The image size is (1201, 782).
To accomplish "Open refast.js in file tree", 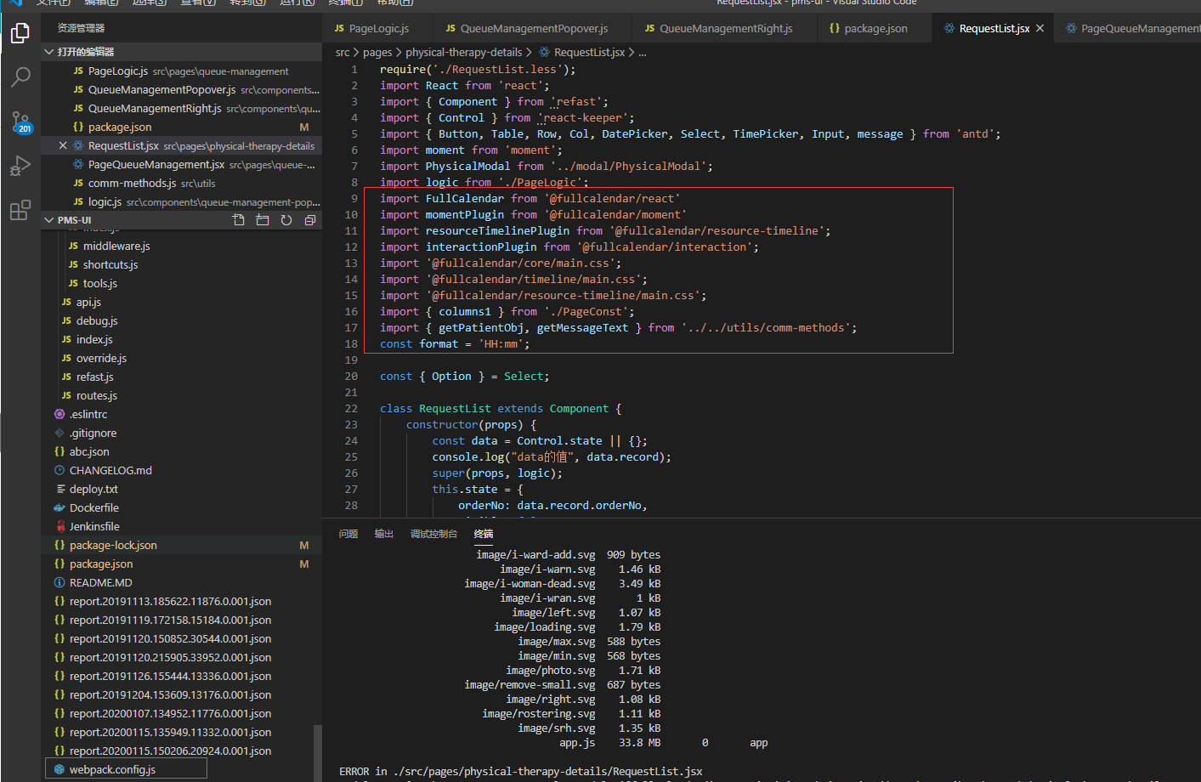I will point(181,377).
